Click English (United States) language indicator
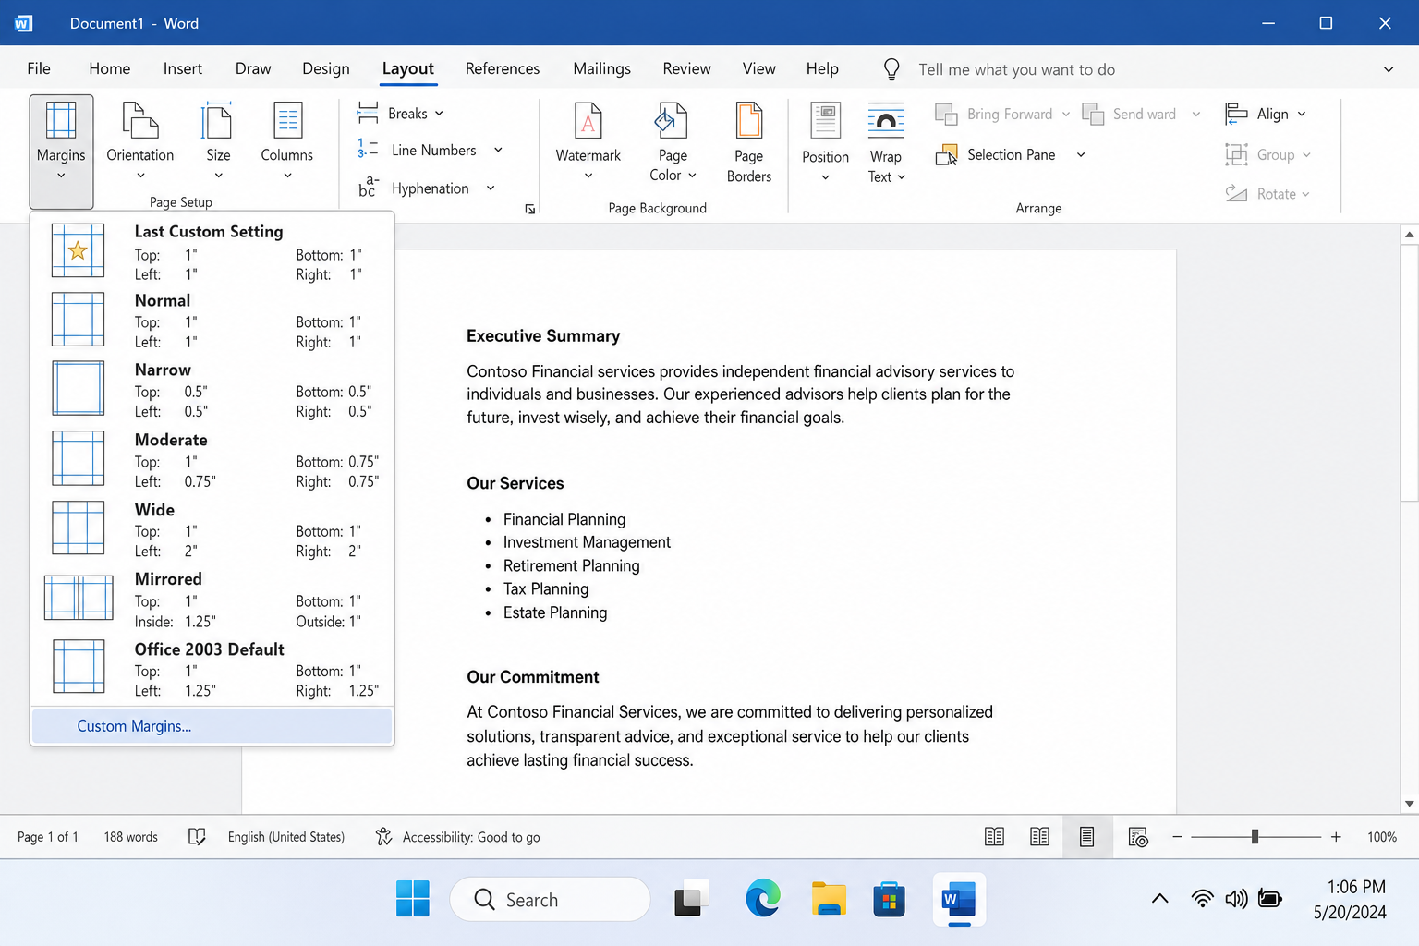This screenshot has height=946, width=1419. (x=286, y=837)
